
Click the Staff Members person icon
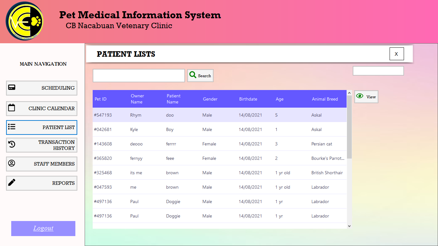pos(12,163)
